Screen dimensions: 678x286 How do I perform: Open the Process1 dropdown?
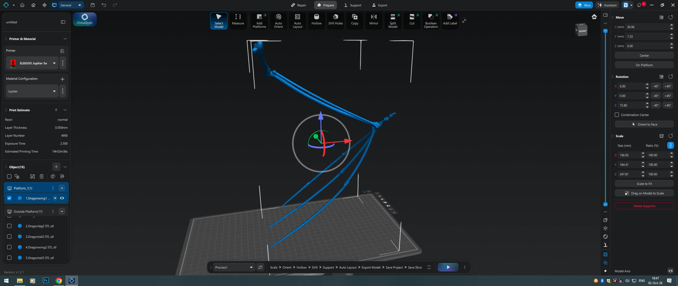[234, 267]
